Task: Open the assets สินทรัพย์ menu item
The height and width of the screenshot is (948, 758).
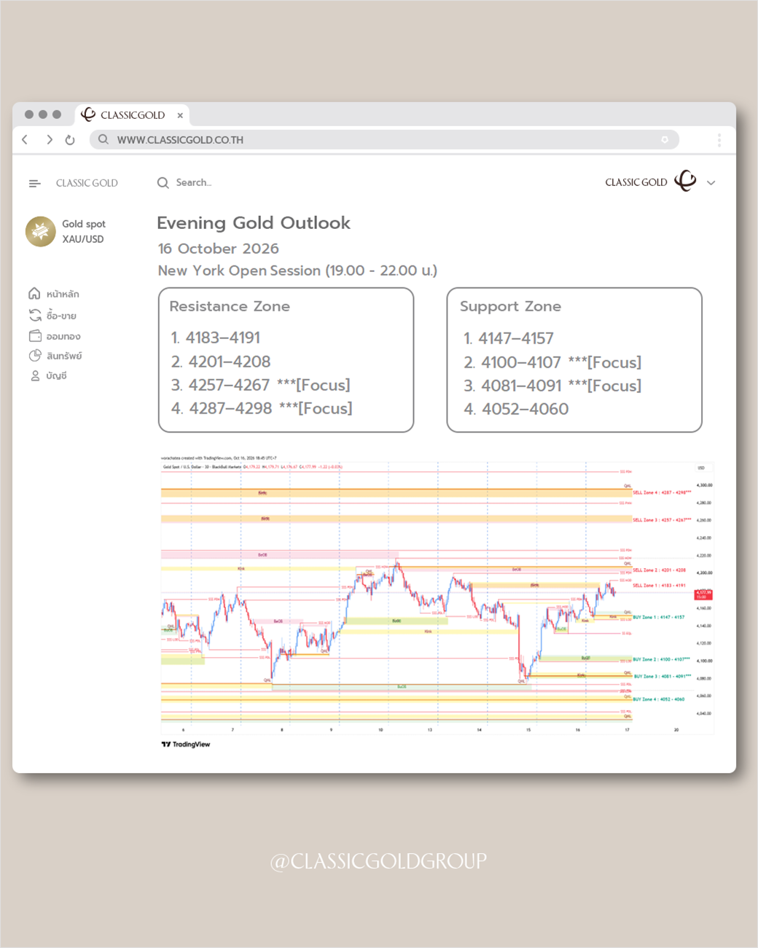Action: 55,356
